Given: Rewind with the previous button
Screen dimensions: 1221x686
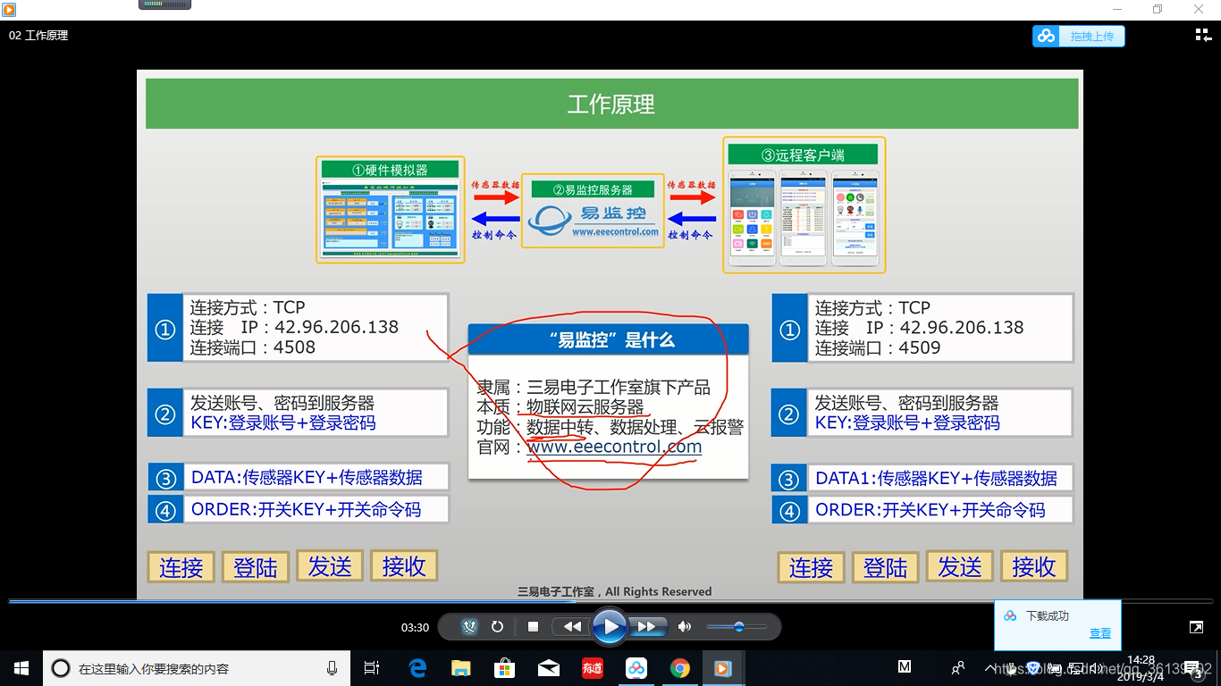Looking at the screenshot, I should pos(571,627).
